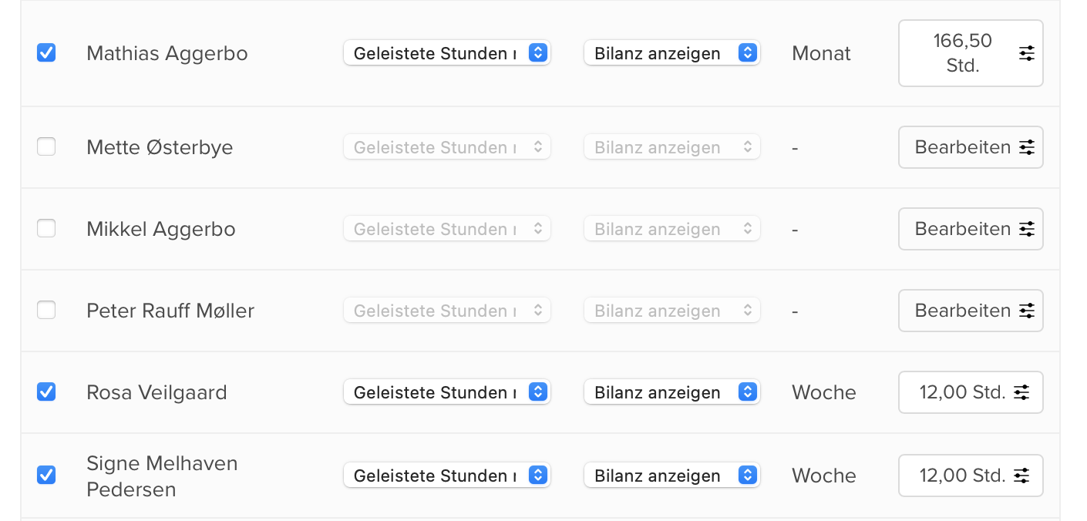Uncheck the Signe Melhaven Pedersen checkbox
Viewport: 1087px width, 521px height.
46,476
